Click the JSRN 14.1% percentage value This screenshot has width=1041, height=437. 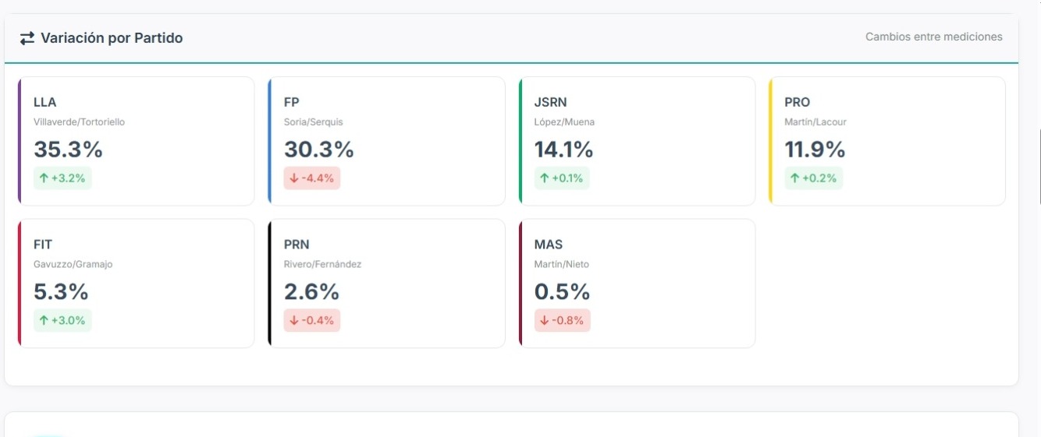click(x=563, y=150)
